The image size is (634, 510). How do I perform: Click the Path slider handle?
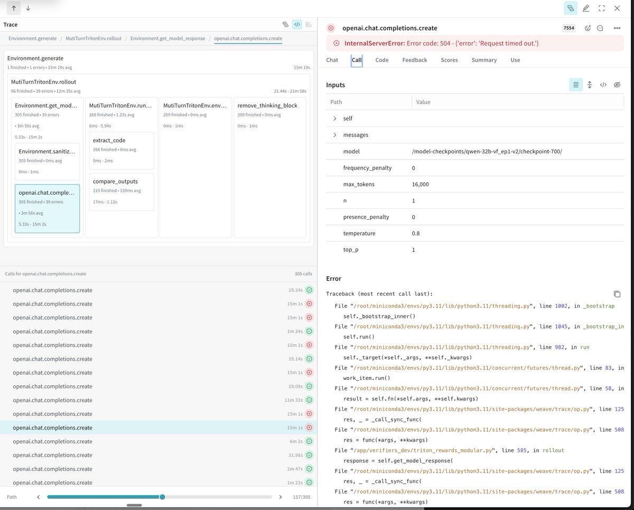point(162,497)
